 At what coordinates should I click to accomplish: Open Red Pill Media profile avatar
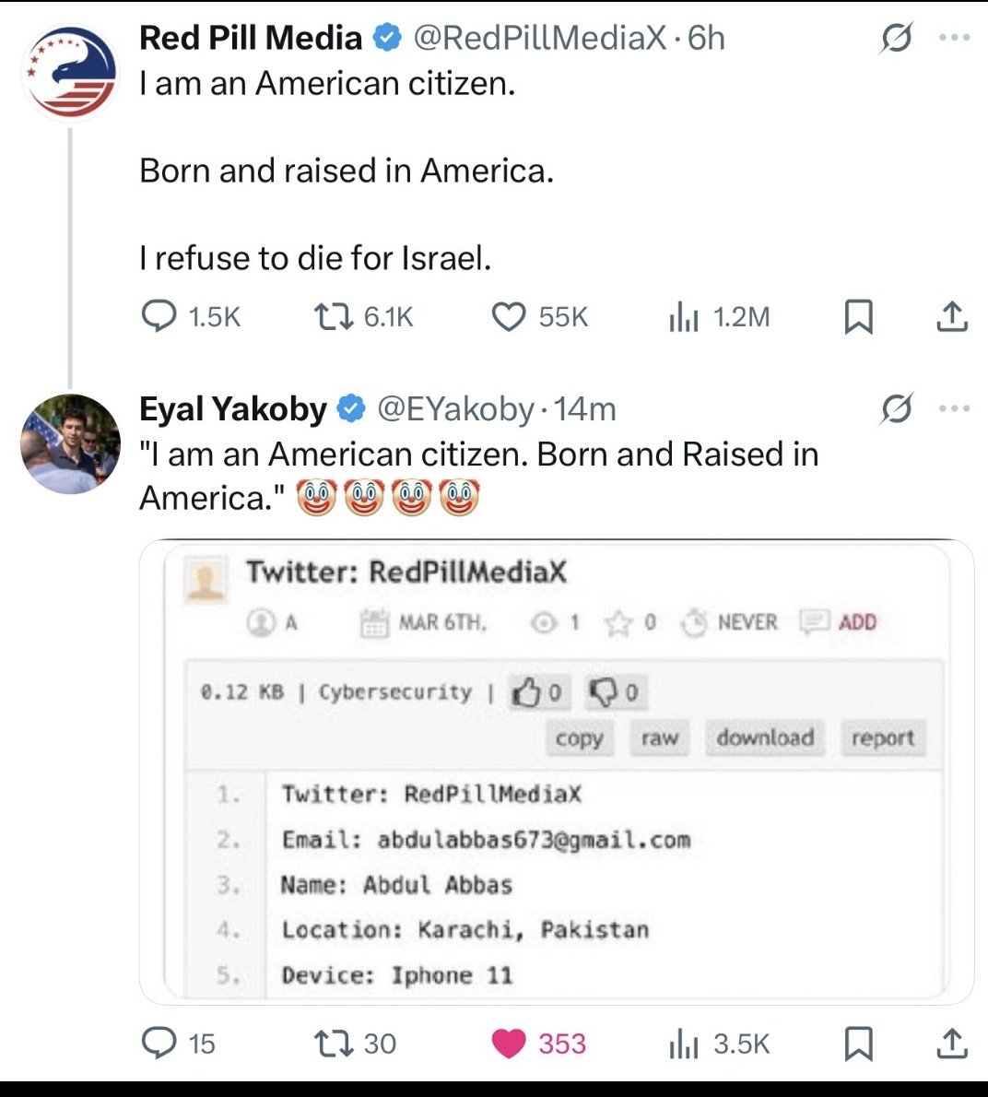pos(70,73)
